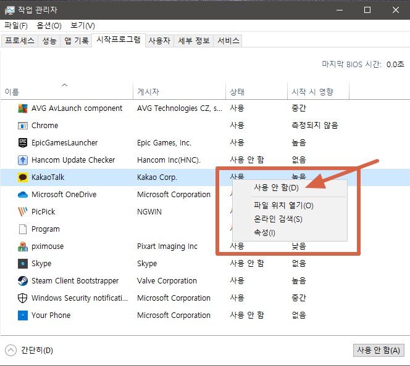The image size is (410, 366).
Task: Click the 사용 안 함(A) button
Action: 379,351
